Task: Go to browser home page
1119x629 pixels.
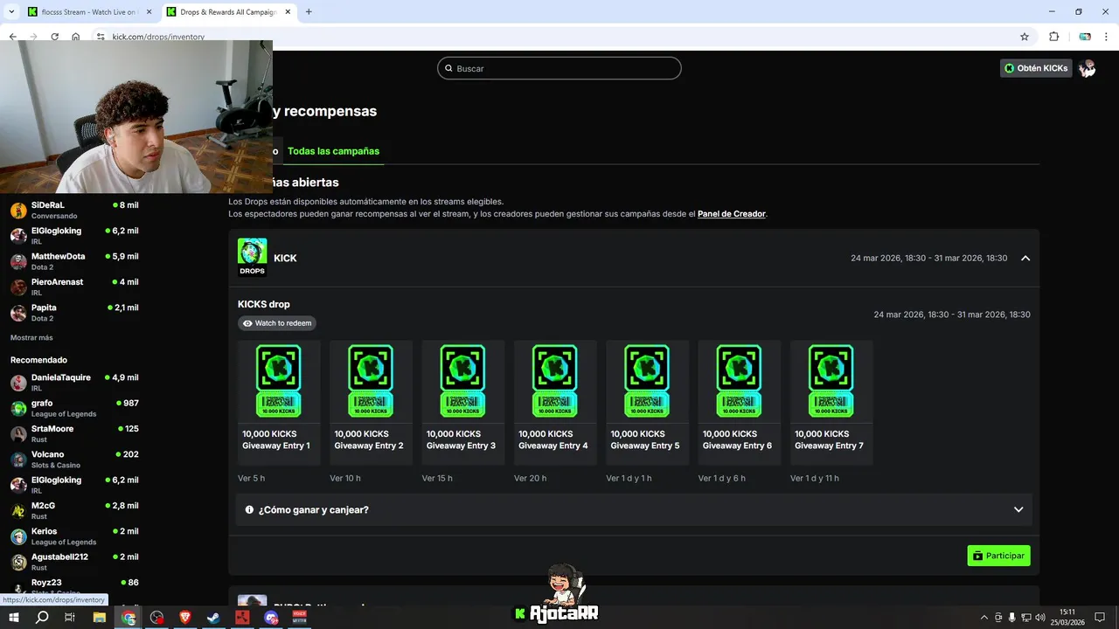Action: (x=76, y=37)
